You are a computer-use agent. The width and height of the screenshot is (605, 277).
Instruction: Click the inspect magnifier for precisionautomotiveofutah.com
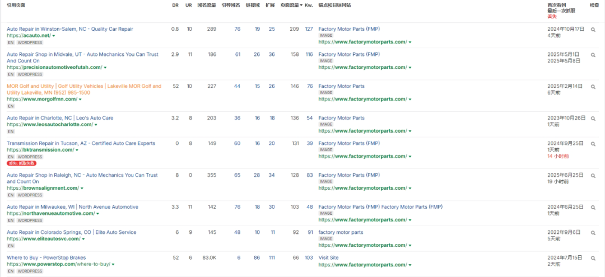(x=593, y=55)
